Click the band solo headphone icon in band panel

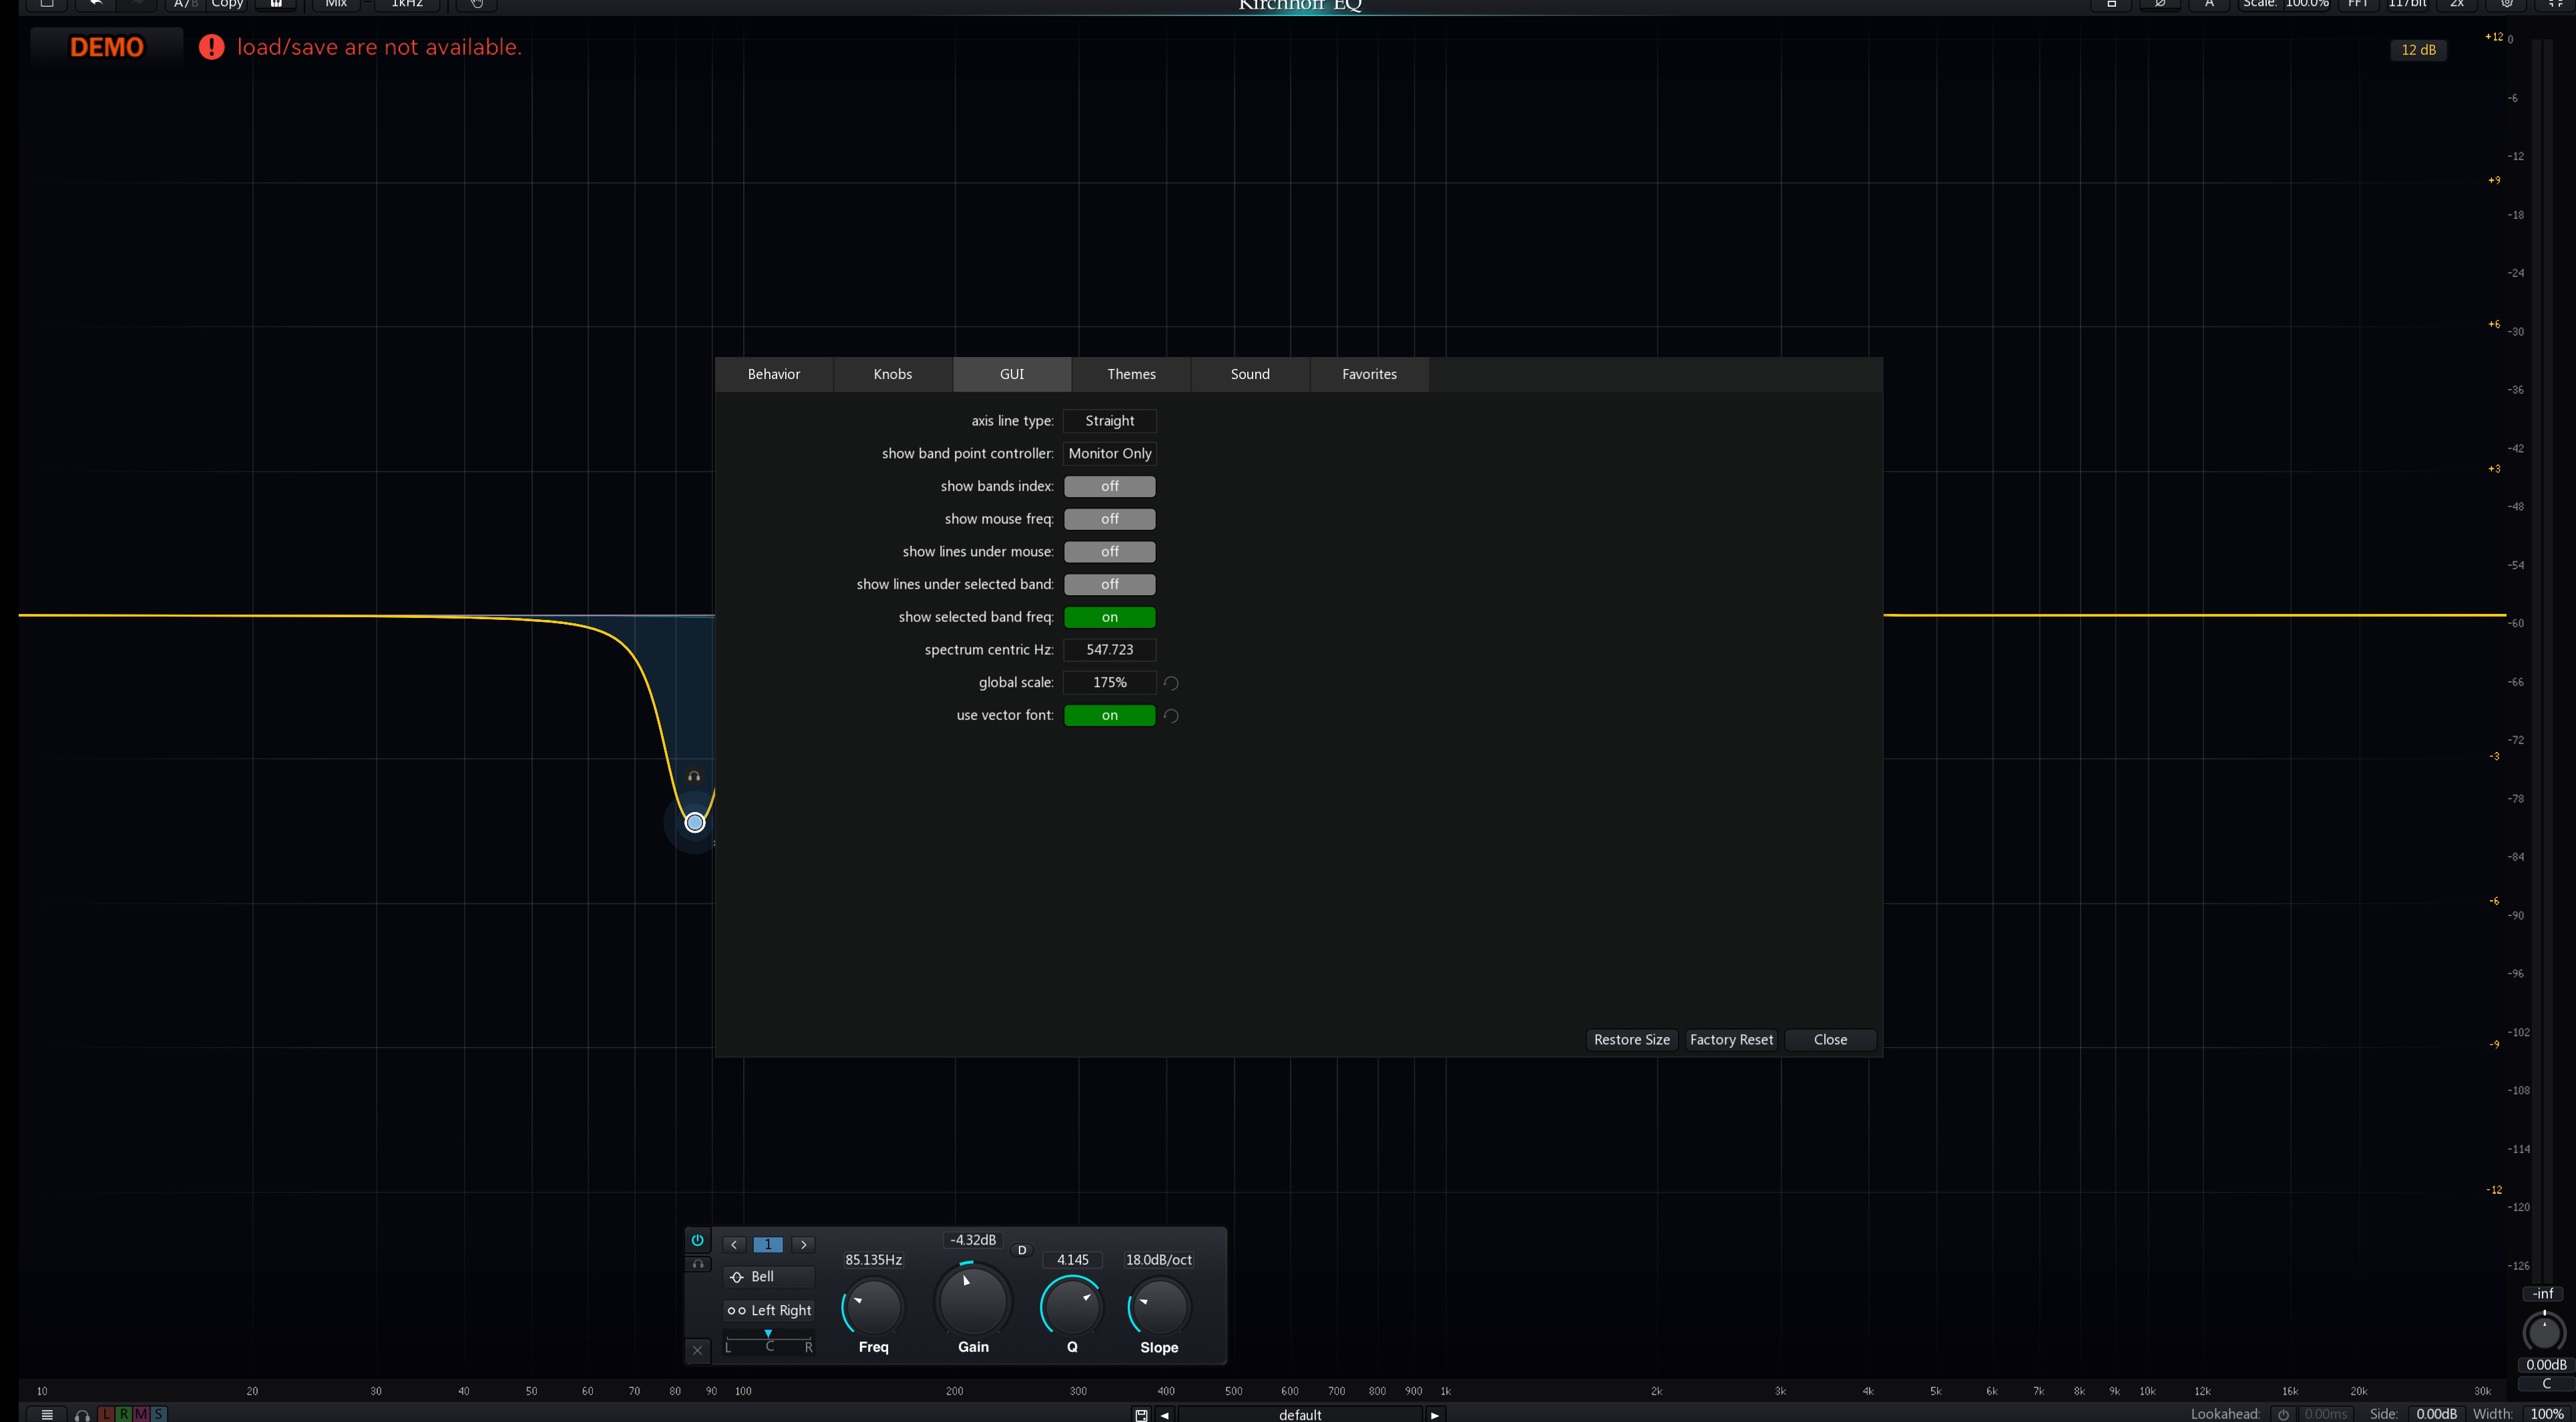(x=698, y=1264)
